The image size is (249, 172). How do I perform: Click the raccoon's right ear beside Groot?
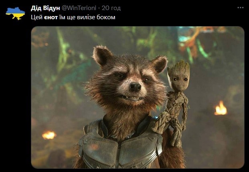(160, 64)
